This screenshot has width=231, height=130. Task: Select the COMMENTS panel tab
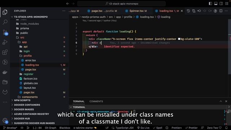point(96,101)
